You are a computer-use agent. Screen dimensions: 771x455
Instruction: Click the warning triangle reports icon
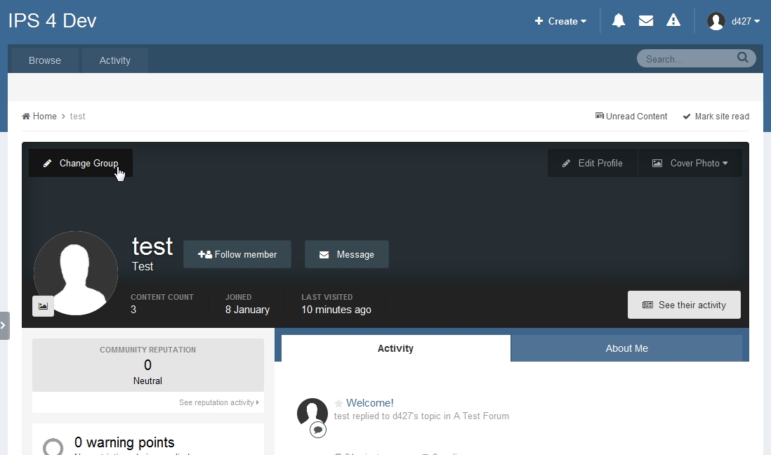(673, 21)
